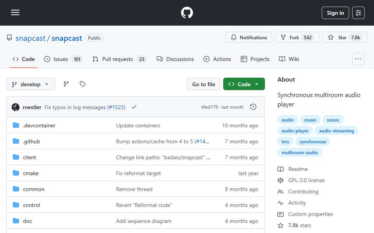Screen dimensions: 374x233
Task: Expand the additional navigation options ellipsis
Action: pyautogui.click(x=358, y=59)
